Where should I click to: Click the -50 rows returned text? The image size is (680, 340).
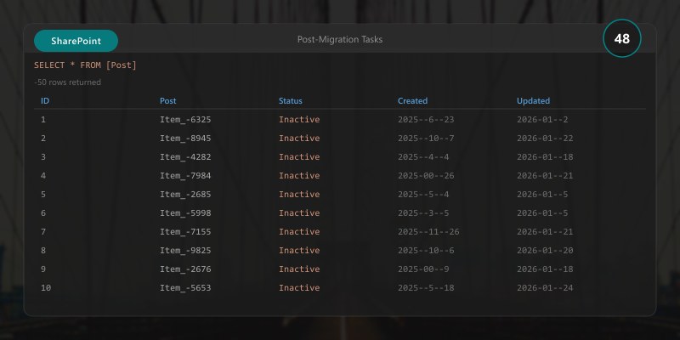pyautogui.click(x=68, y=82)
